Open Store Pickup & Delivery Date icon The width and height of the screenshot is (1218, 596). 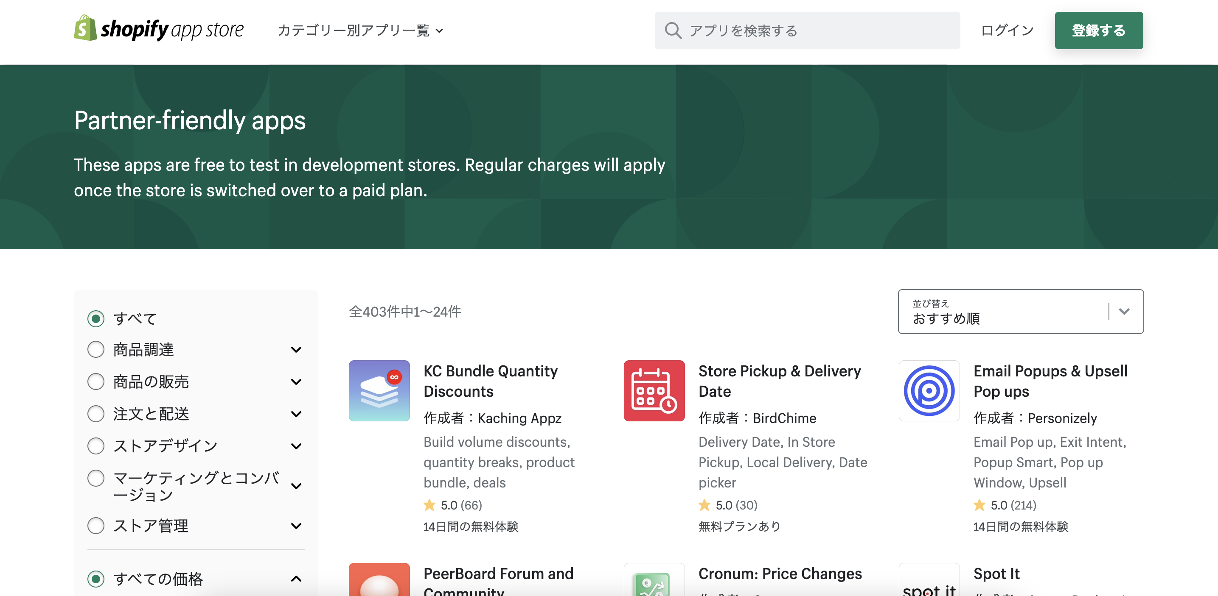(x=654, y=390)
